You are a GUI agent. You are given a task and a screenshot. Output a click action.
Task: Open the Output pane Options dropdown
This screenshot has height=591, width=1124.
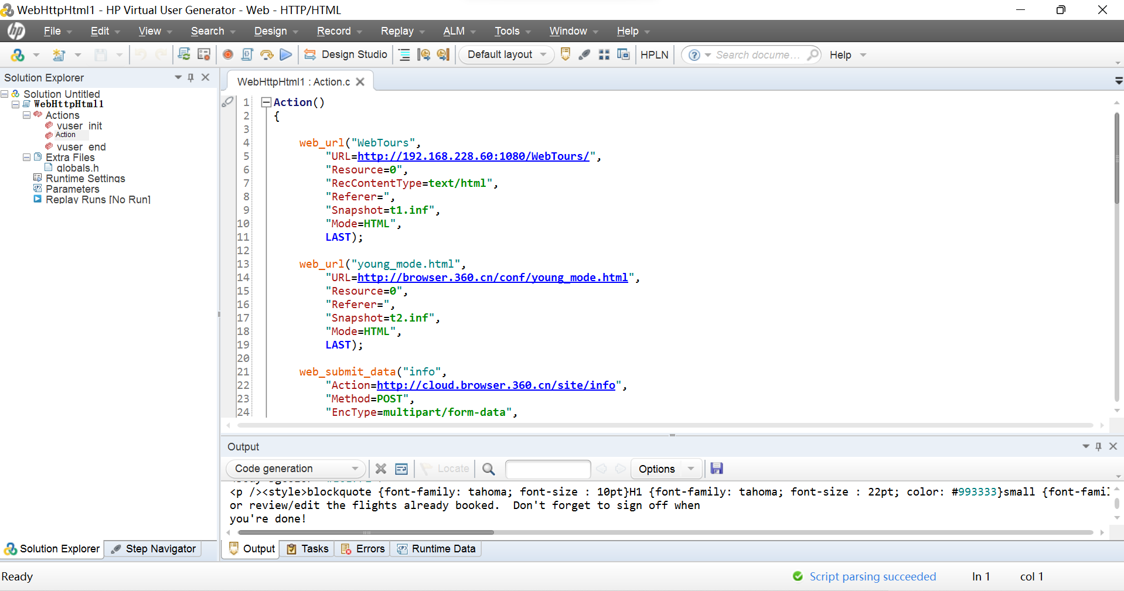[x=667, y=469]
